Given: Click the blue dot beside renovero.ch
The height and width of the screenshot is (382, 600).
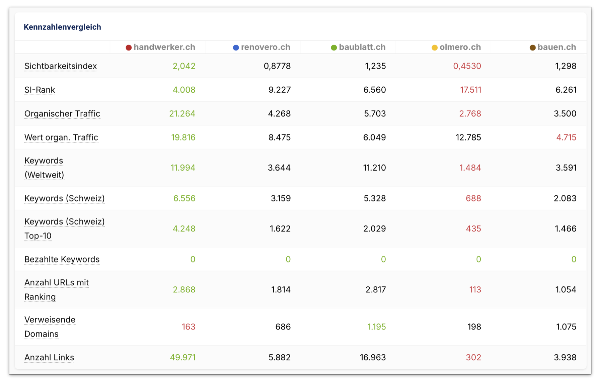Looking at the screenshot, I should 236,47.
